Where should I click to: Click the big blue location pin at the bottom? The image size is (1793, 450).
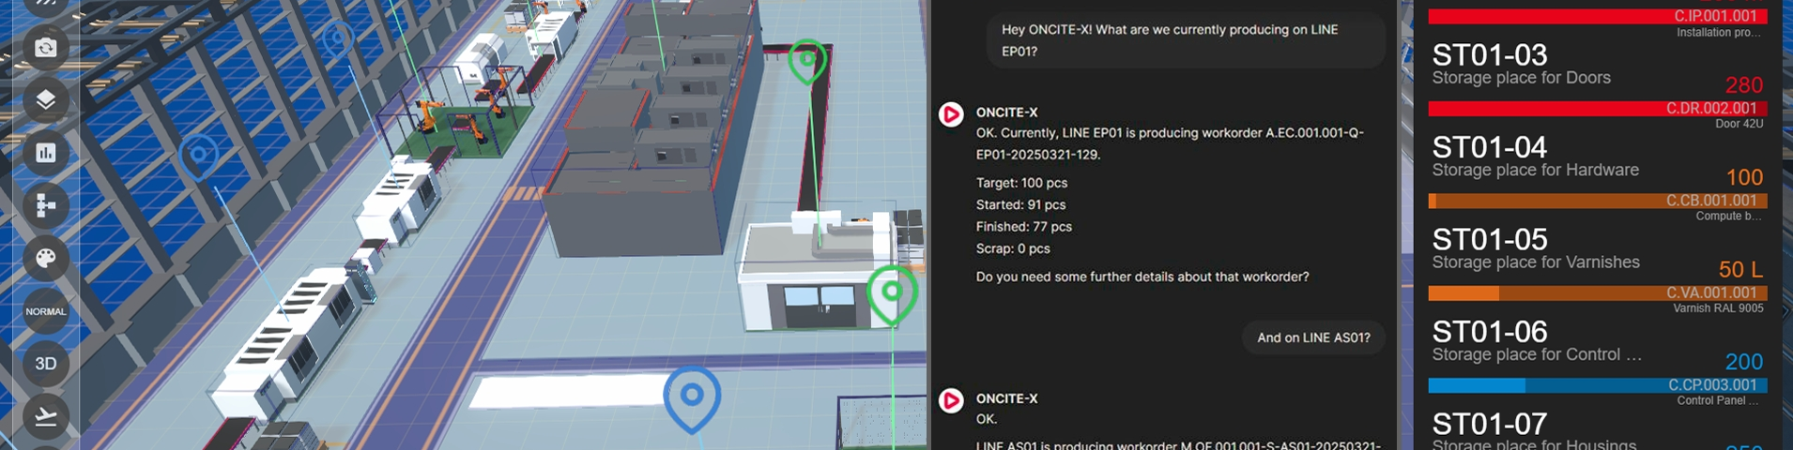tap(692, 397)
